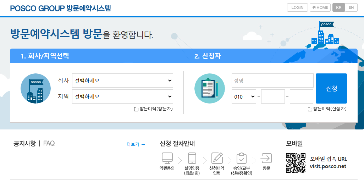Click the POSCO building circle icon
This screenshot has height=183, width=364.
click(x=35, y=88)
